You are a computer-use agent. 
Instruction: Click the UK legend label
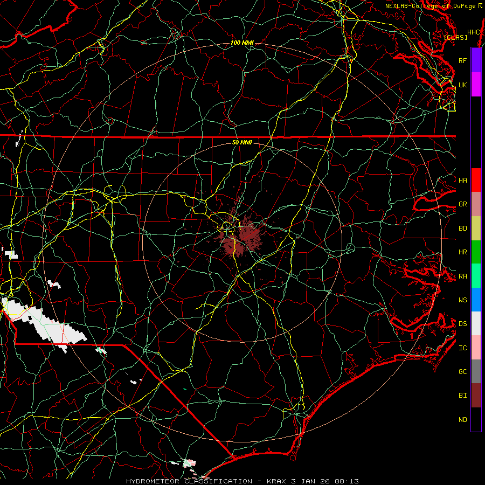(462, 85)
